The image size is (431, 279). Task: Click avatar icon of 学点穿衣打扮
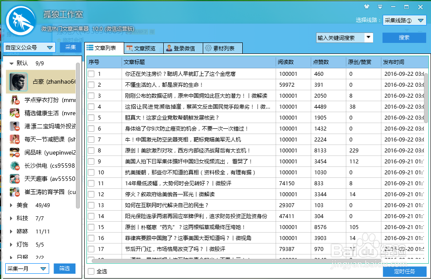coord(14,100)
